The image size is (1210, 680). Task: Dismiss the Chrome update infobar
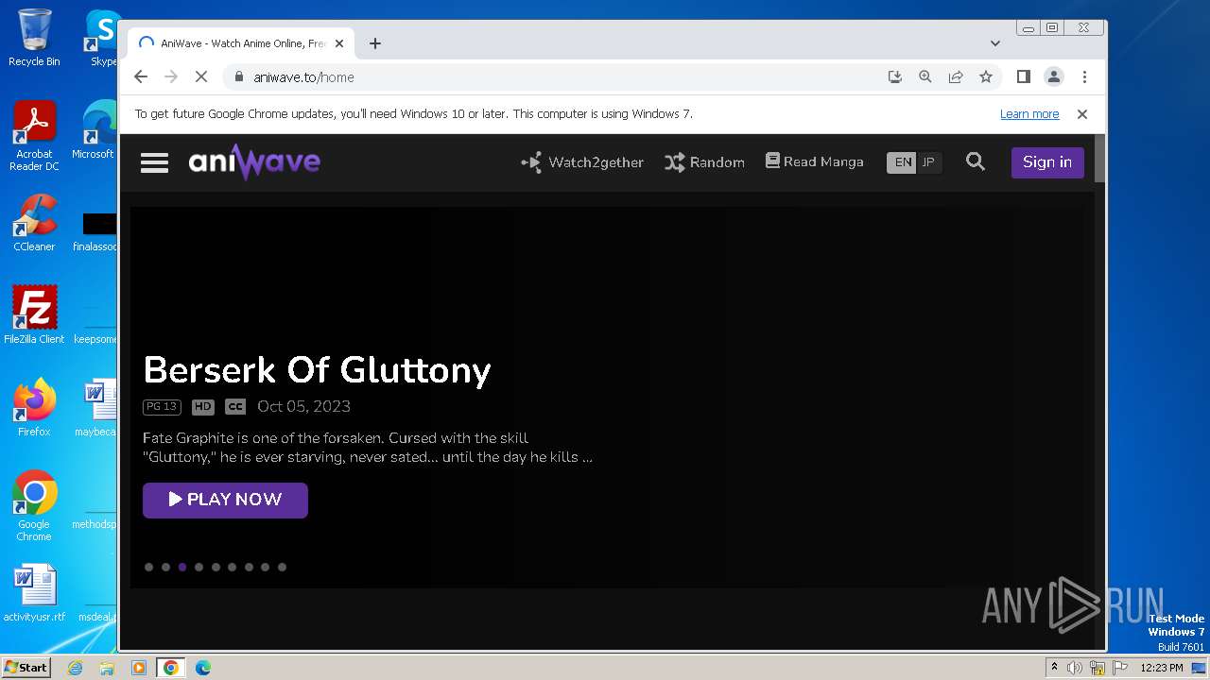[x=1082, y=114]
